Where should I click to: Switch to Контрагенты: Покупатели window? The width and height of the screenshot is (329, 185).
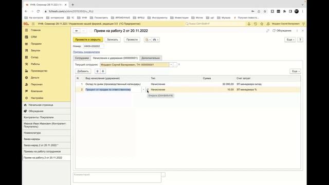[x=46, y=118]
